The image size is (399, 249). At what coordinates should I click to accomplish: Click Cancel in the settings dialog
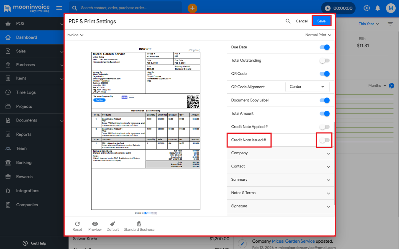pos(301,21)
